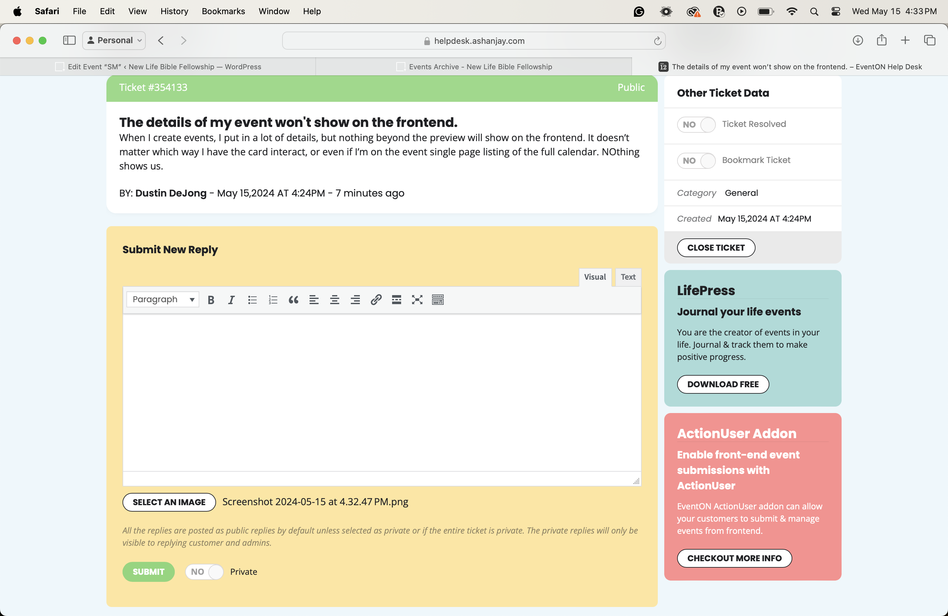Insert Read More tag icon

(396, 300)
